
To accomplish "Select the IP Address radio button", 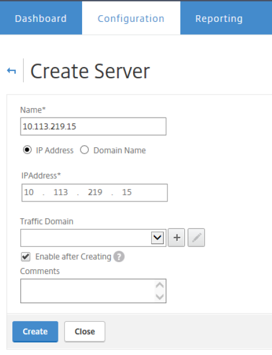I will coord(27,150).
